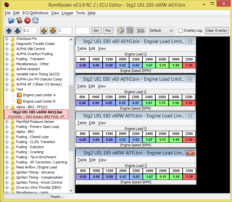The image size is (232, 202).
Task: Enable the Overlay Log checkbox
Action: [180, 31]
